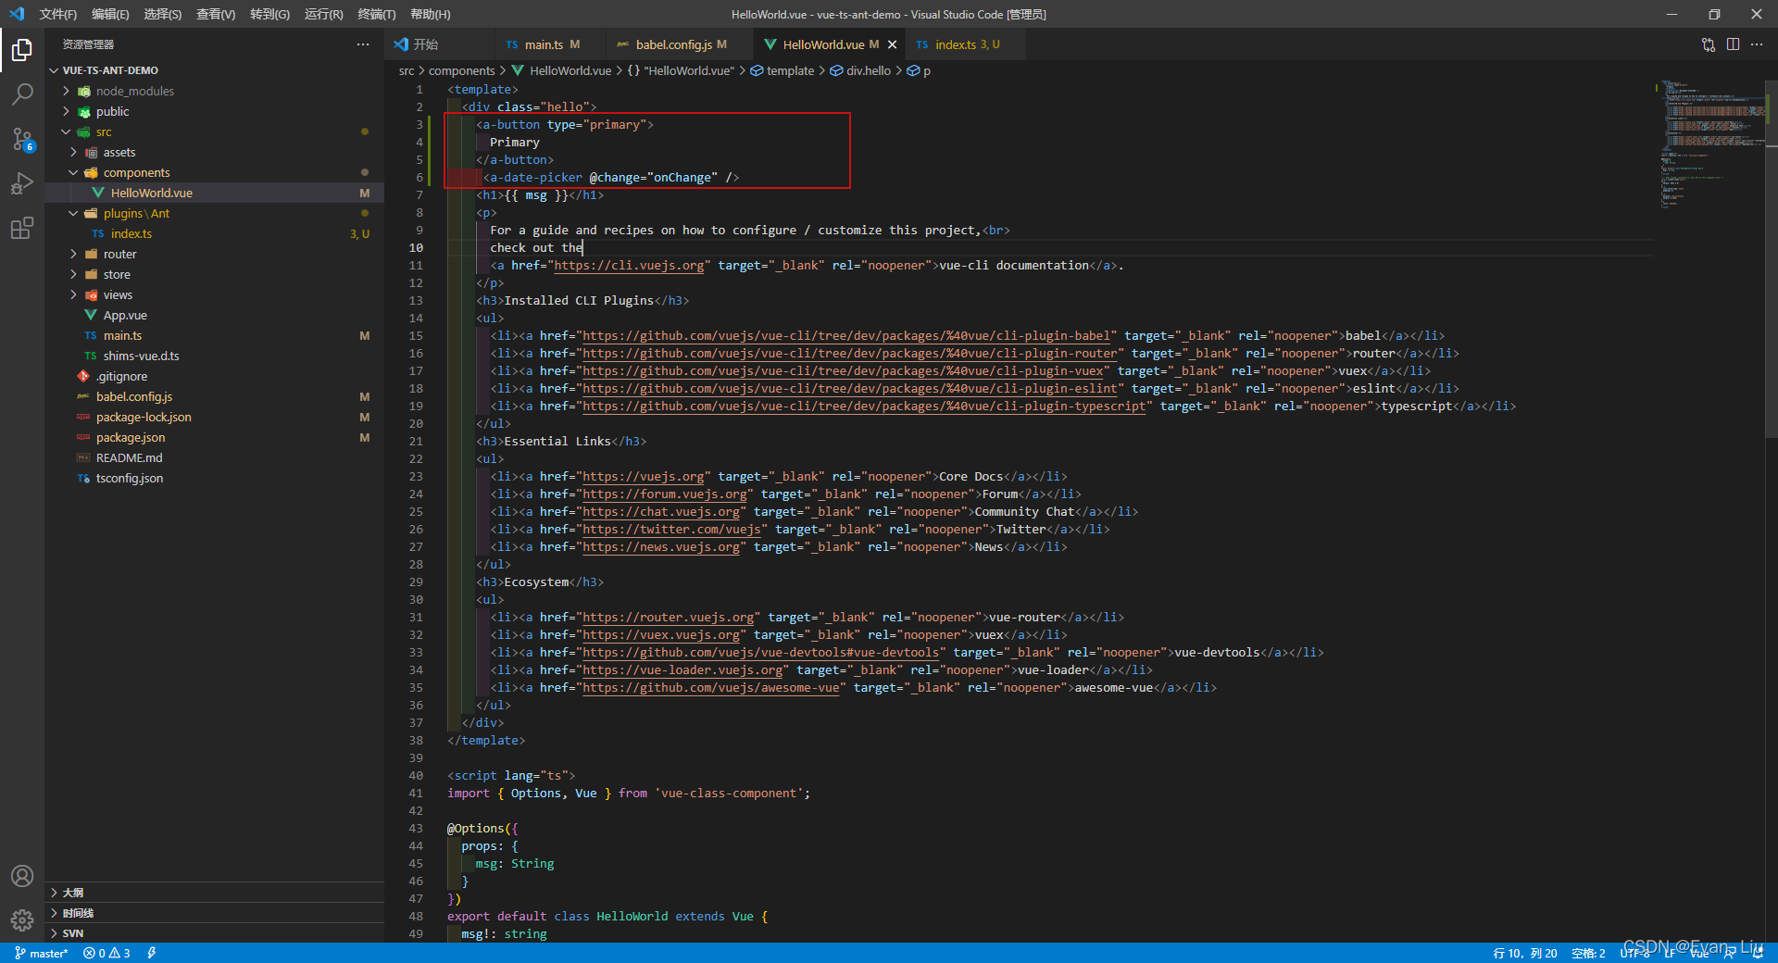Switch to the babel.config.js editor tab
Viewport: 1778px width, 963px height.
[x=679, y=44]
